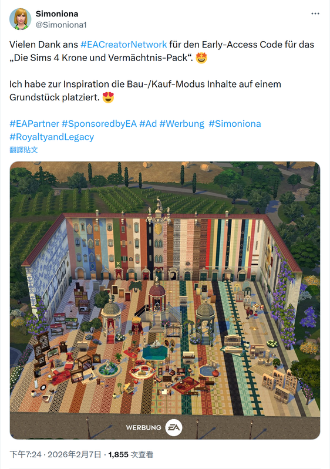330x469 pixels.
Task: Click the Simoniona display name
Action: 57,14
